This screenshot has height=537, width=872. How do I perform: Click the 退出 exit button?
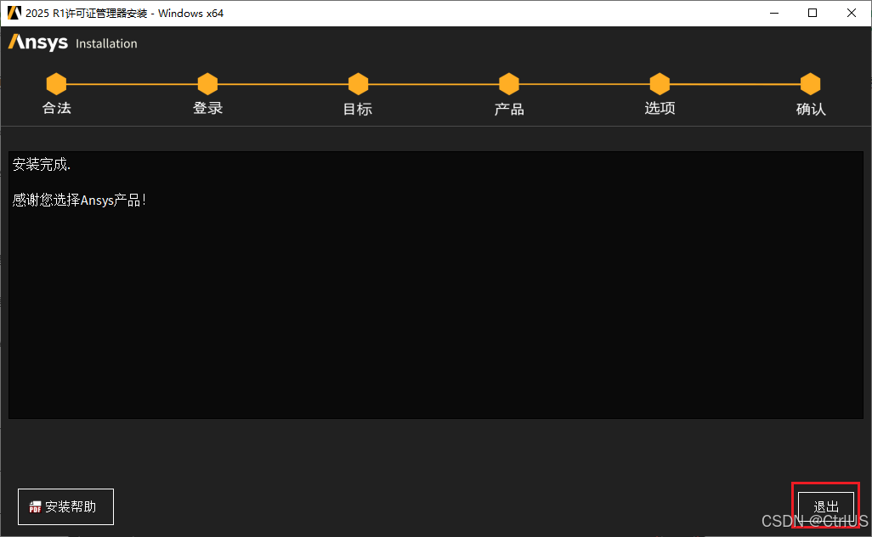pyautogui.click(x=826, y=506)
